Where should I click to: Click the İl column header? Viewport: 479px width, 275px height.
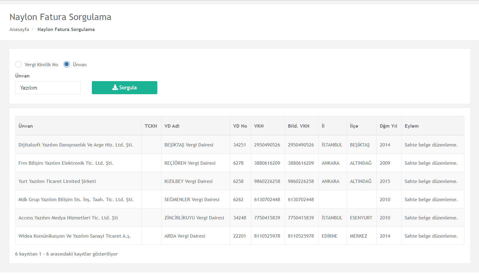pos(332,126)
